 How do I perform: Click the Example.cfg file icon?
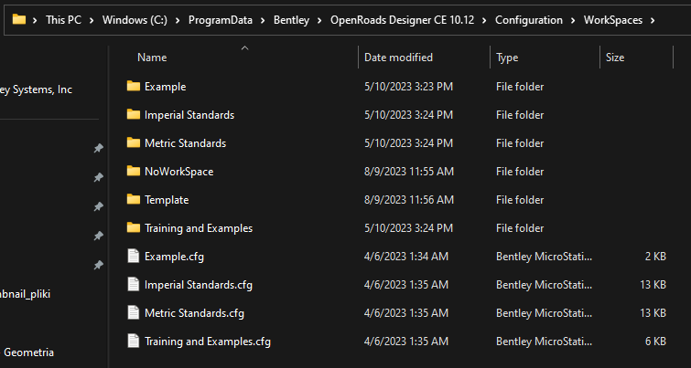click(x=133, y=256)
